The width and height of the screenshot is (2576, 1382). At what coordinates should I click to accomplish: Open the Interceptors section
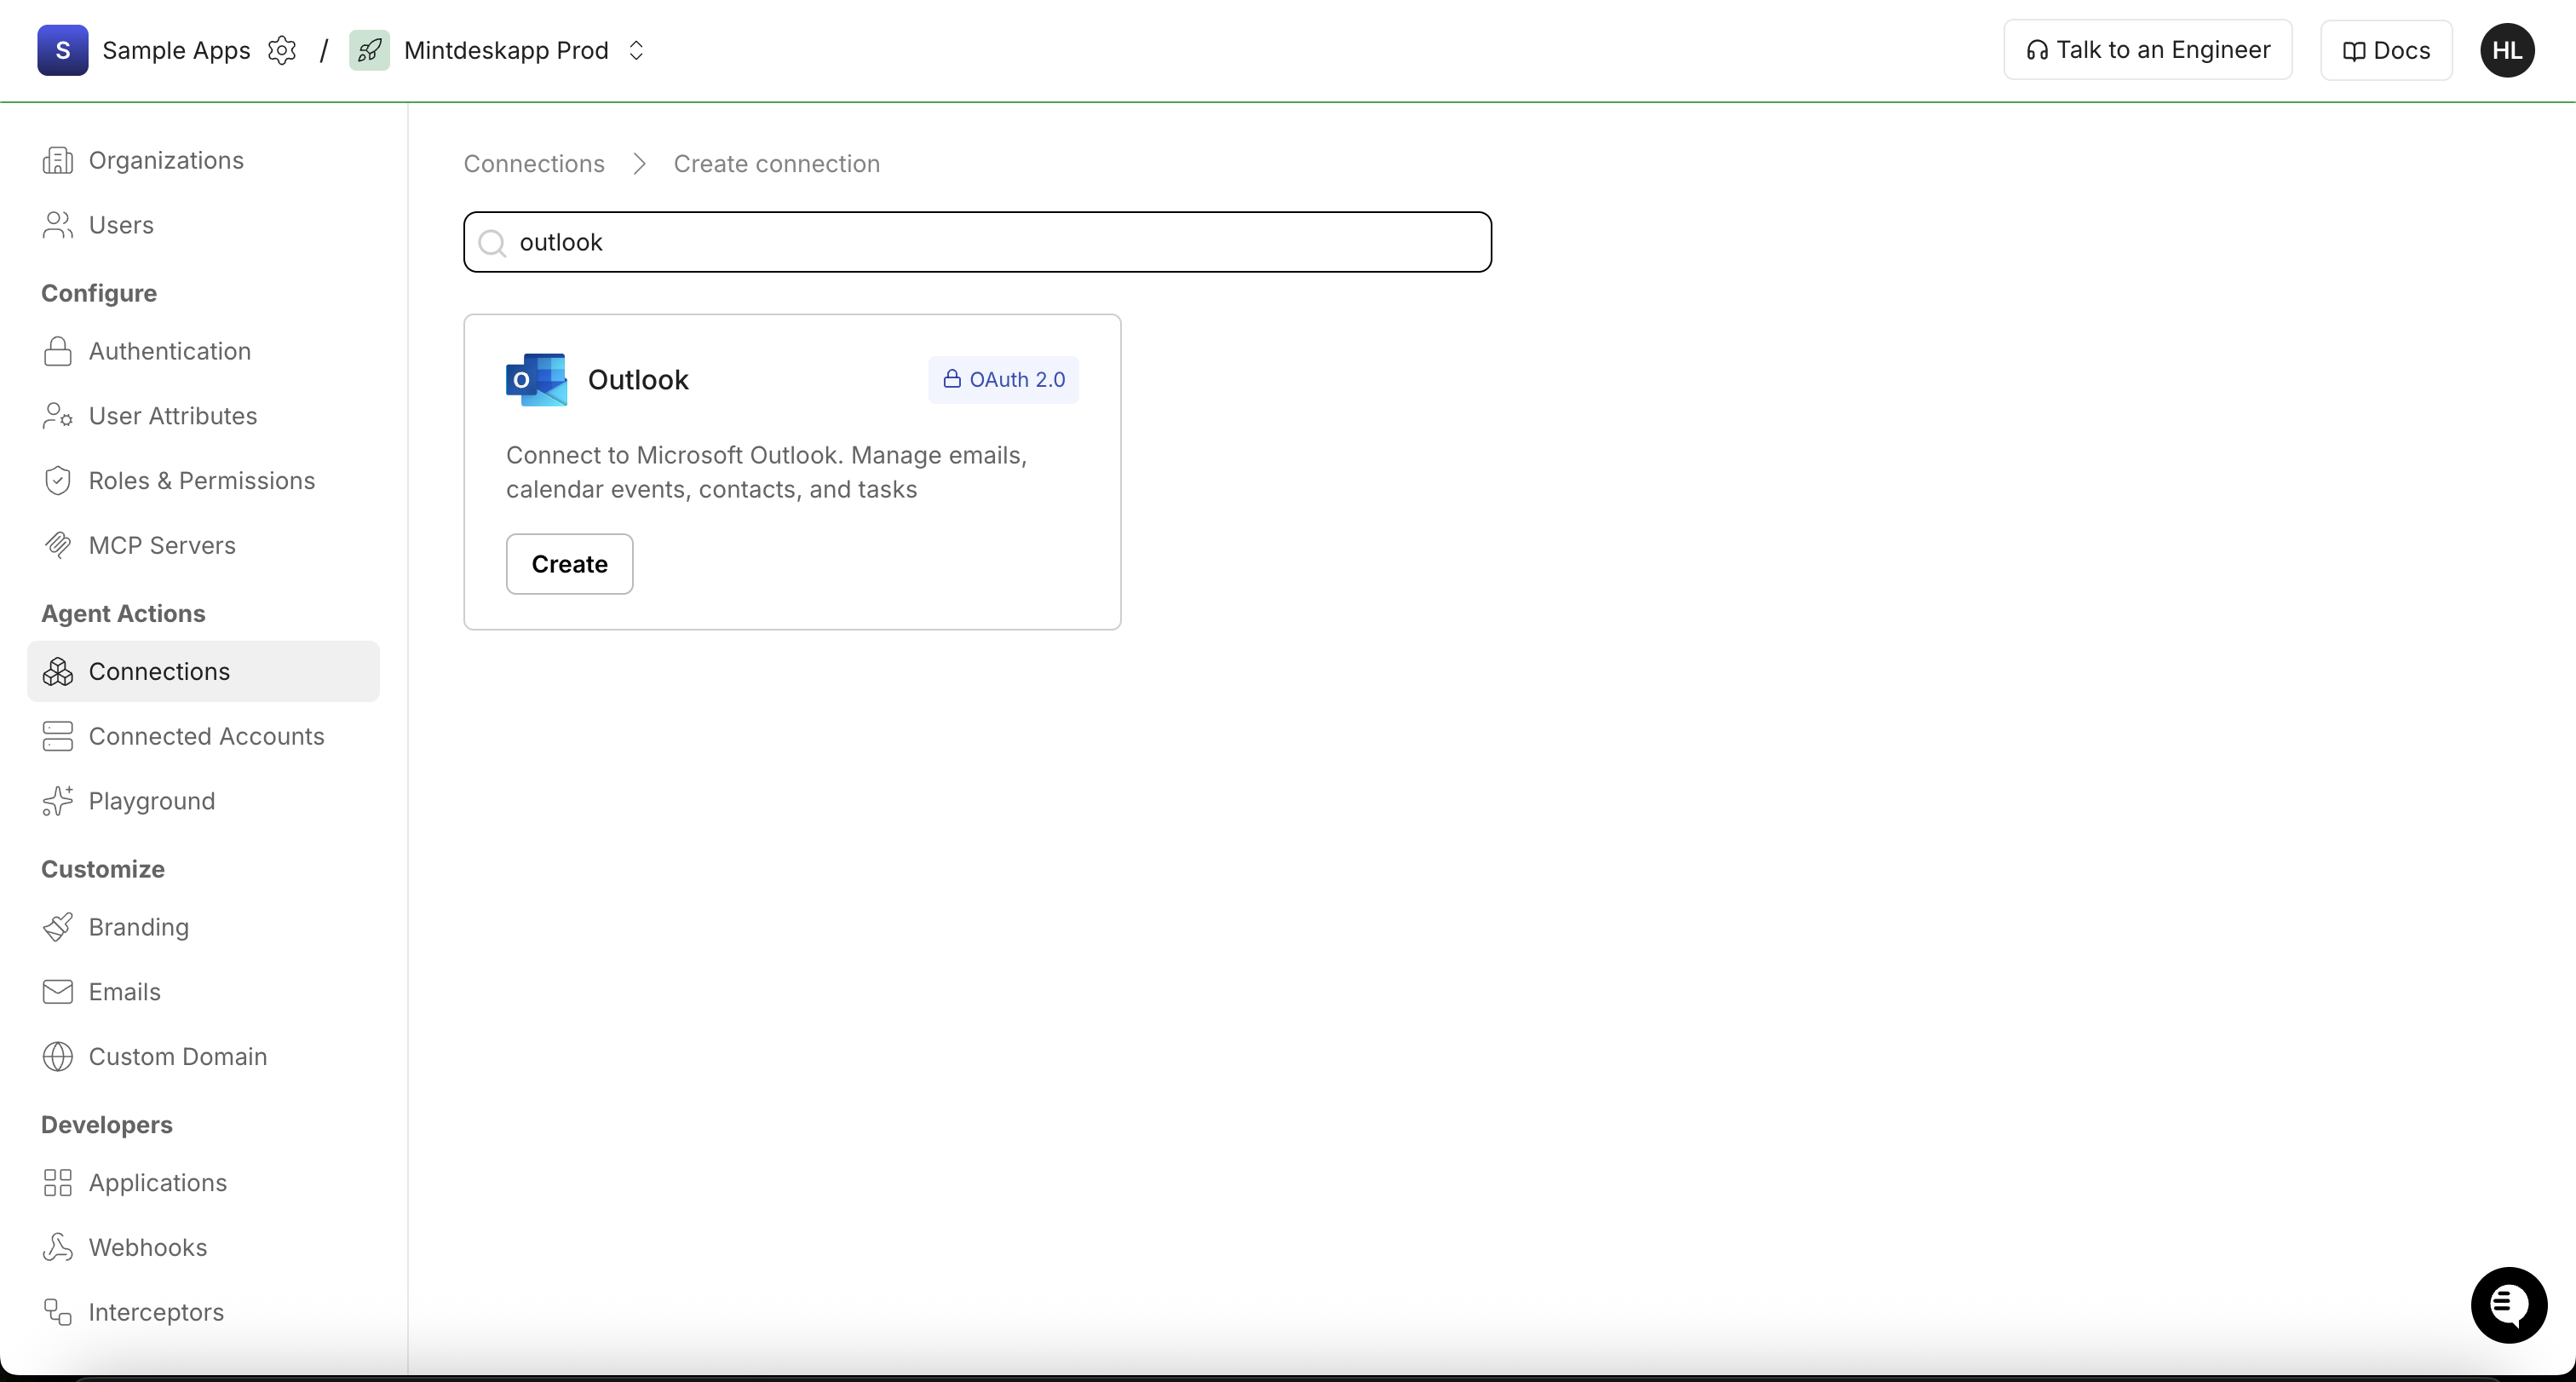coord(155,1311)
